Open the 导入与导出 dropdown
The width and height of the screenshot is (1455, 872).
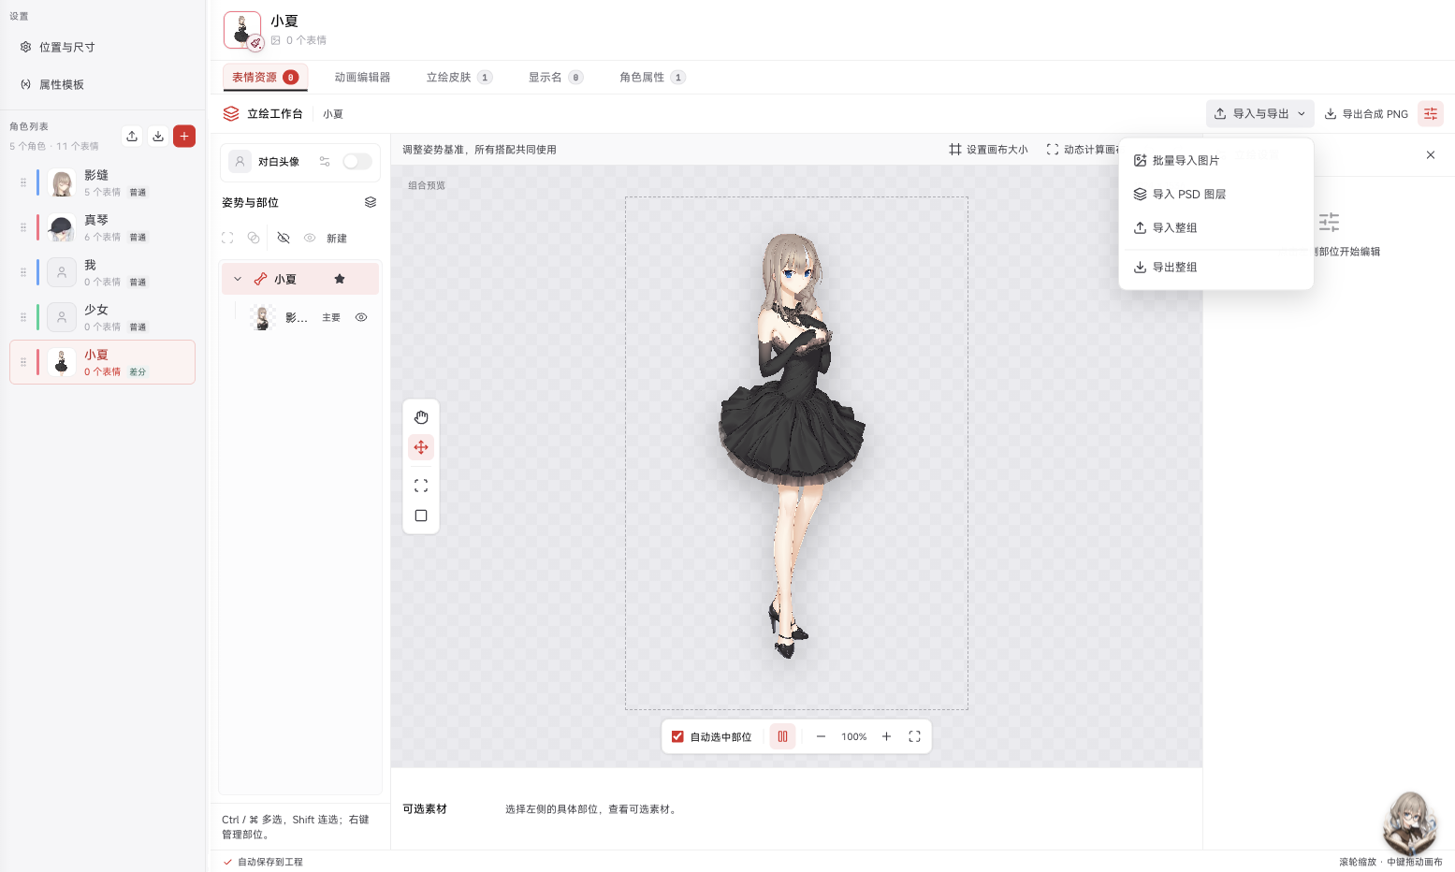[x=1259, y=113]
